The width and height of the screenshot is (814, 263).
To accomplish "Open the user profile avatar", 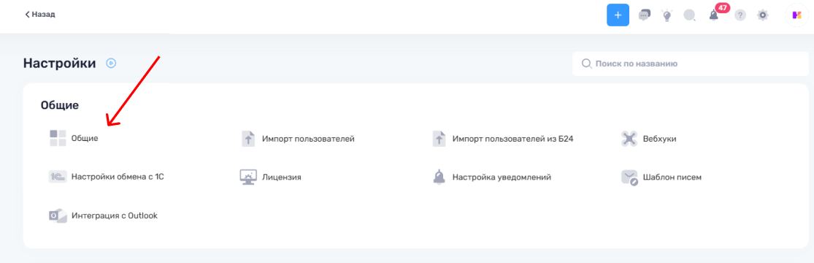I will [x=796, y=15].
